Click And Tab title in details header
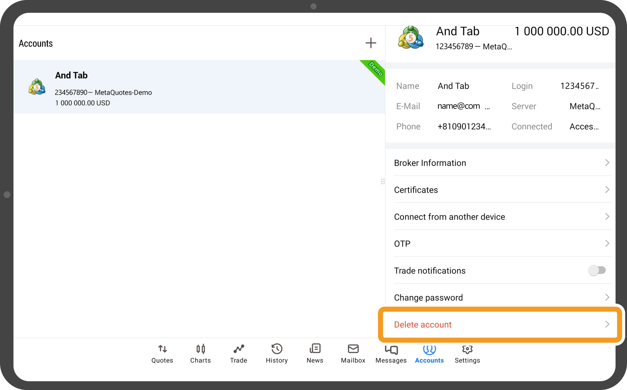The width and height of the screenshot is (627, 390). (458, 31)
